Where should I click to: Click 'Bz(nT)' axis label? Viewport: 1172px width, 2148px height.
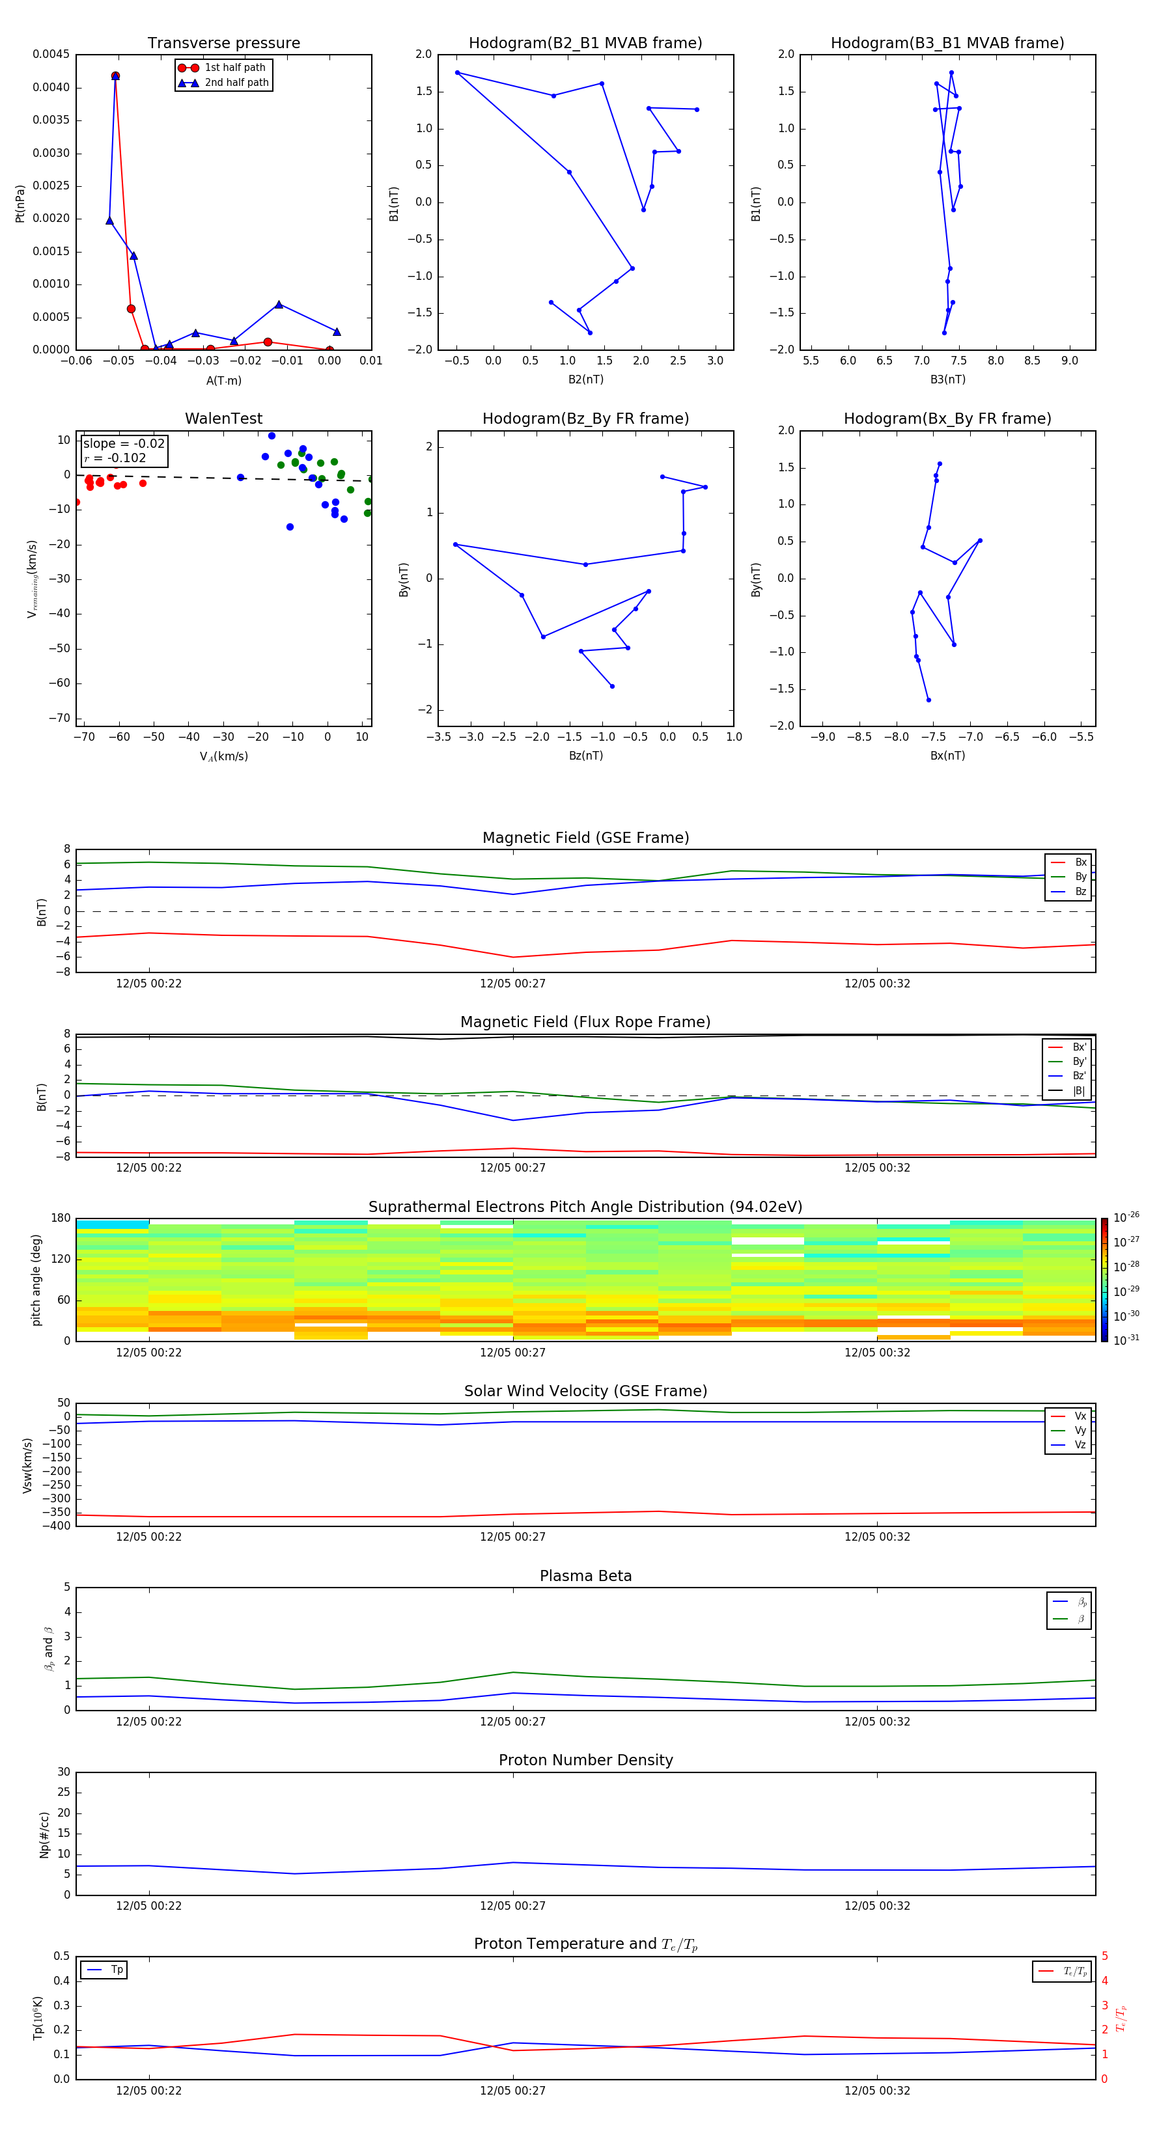[585, 756]
